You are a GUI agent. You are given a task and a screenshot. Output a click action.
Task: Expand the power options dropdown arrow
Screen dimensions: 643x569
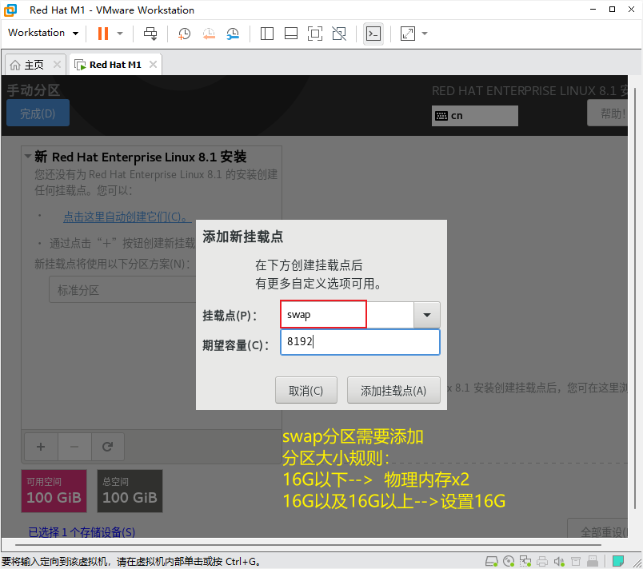(x=120, y=34)
